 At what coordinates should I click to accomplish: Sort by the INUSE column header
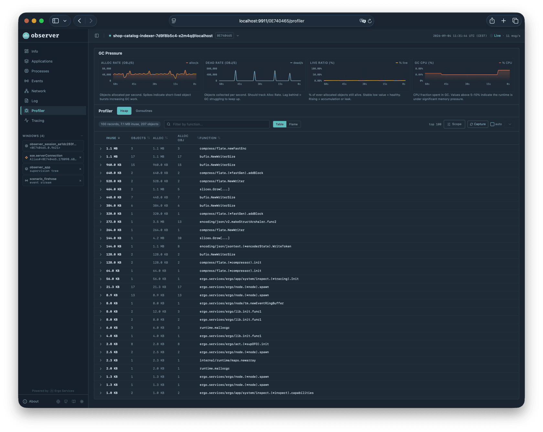(x=113, y=138)
